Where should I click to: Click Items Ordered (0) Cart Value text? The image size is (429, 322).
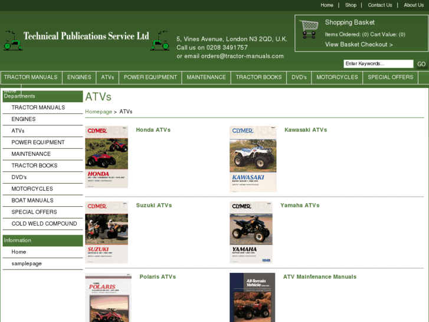(x=365, y=34)
